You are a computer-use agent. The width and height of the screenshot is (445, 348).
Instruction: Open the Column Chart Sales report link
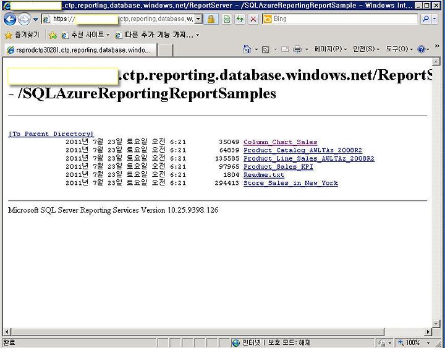pos(281,142)
